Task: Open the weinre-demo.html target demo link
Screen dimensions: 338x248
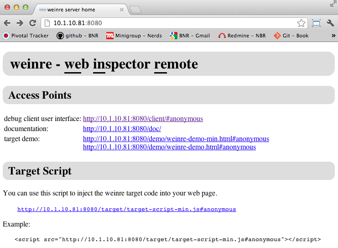Action: pyautogui.click(x=169, y=147)
